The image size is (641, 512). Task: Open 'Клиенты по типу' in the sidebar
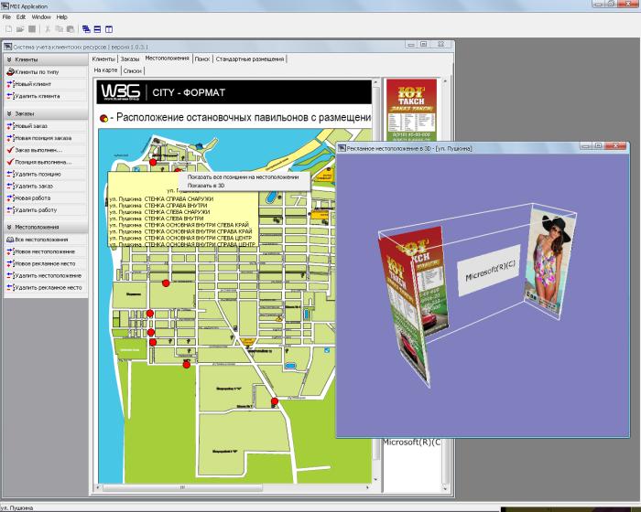46,72
